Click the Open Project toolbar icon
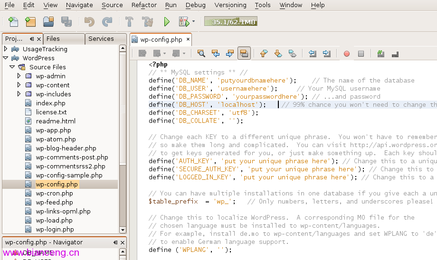 pyautogui.click(x=48, y=22)
